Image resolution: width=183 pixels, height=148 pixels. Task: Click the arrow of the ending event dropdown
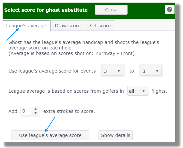pos(157,71)
